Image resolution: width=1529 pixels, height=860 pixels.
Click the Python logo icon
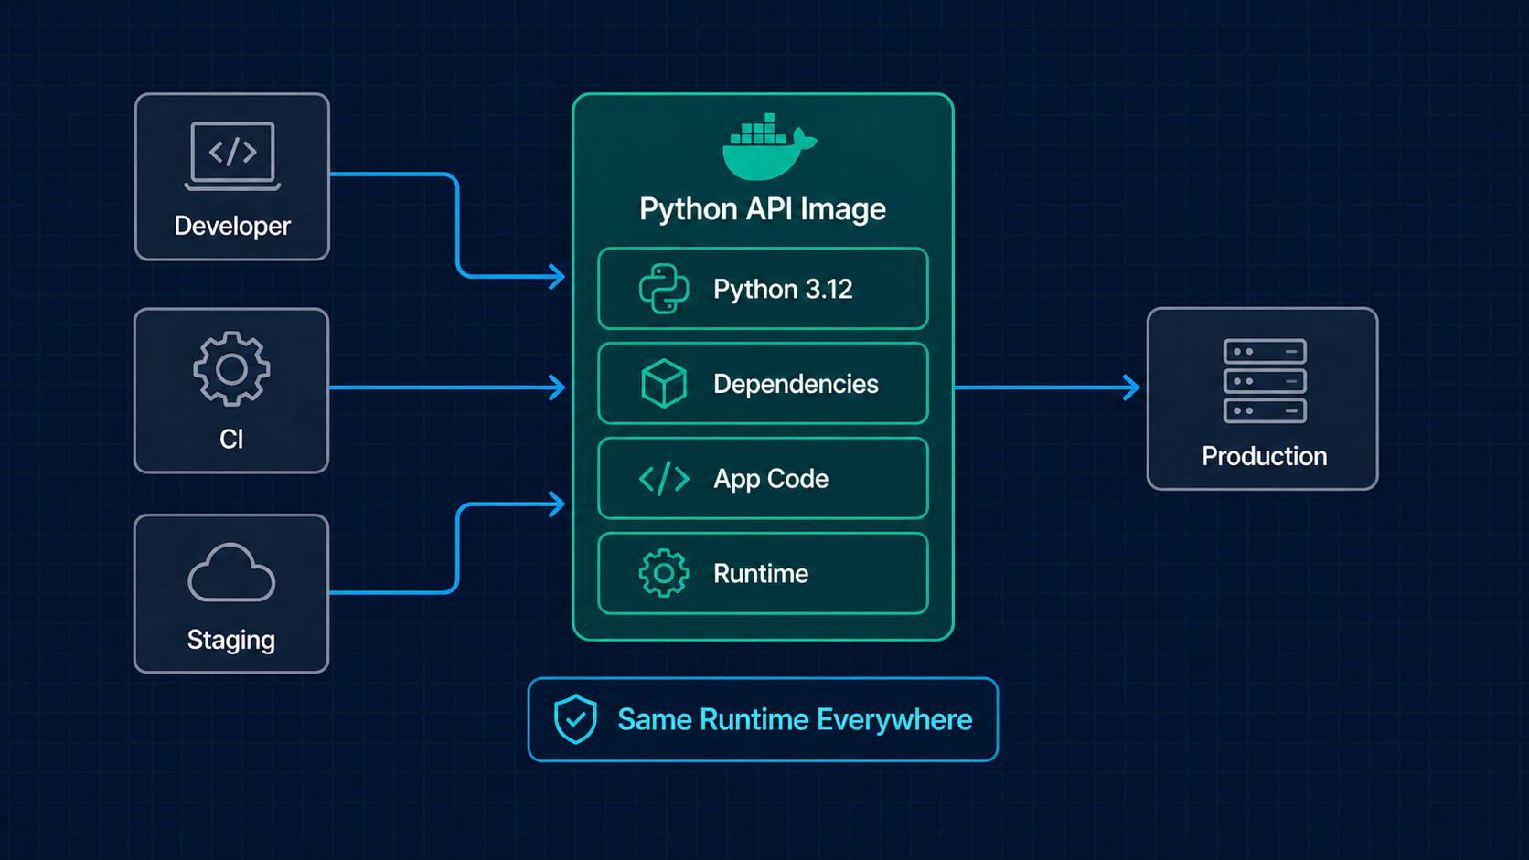[x=664, y=289]
